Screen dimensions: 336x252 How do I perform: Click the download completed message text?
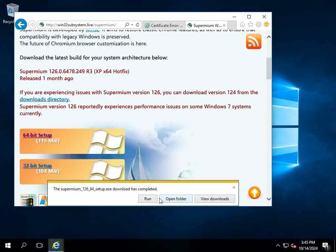pos(105,189)
